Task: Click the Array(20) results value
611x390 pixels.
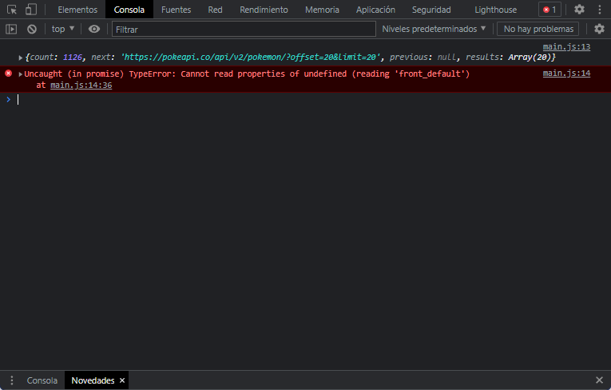Action: tap(530, 58)
